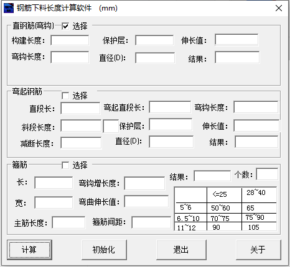
Task: Focus the 构建长度 input field
Action: pyautogui.click(x=70, y=40)
